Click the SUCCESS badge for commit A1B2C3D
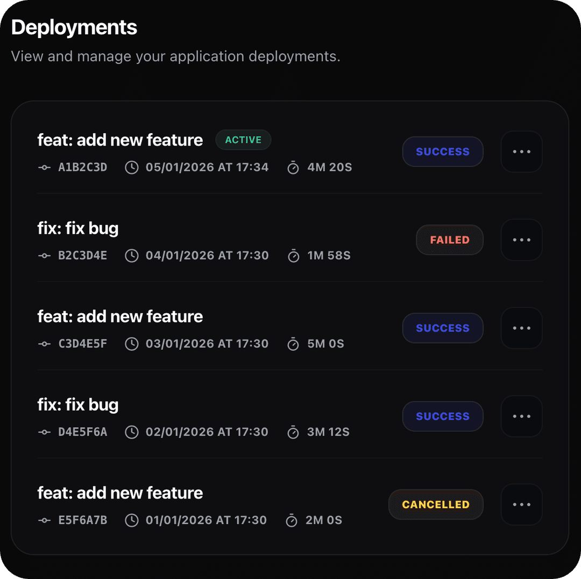581x579 pixels. (442, 151)
